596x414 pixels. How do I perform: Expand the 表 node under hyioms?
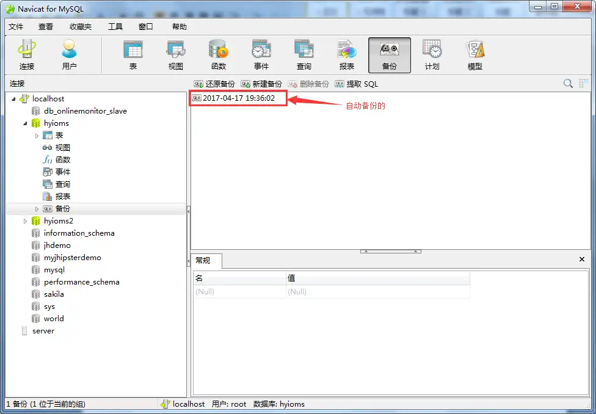coord(37,136)
